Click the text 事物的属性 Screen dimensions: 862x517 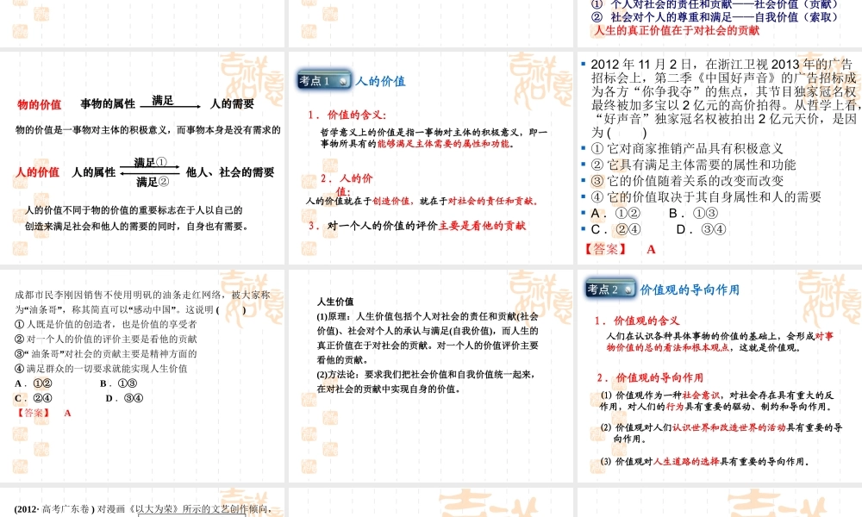pos(108,104)
